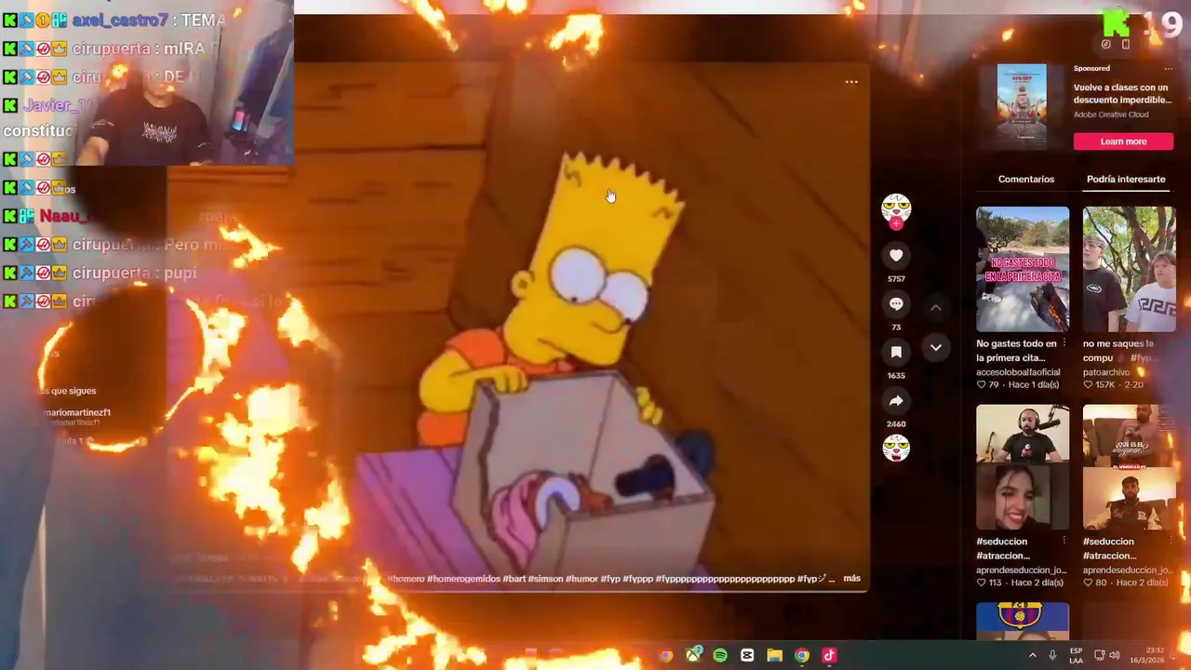The height and width of the screenshot is (670, 1191).
Task: Open the accesoloboalfaoficial account name
Action: (x=1018, y=372)
